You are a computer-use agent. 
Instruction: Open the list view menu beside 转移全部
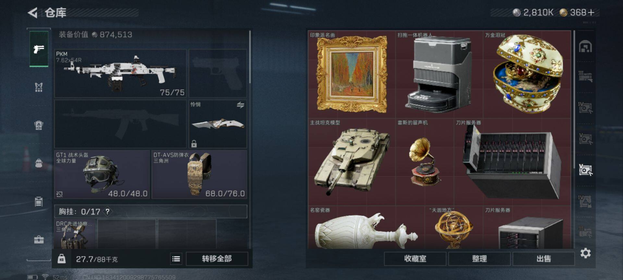coord(176,259)
